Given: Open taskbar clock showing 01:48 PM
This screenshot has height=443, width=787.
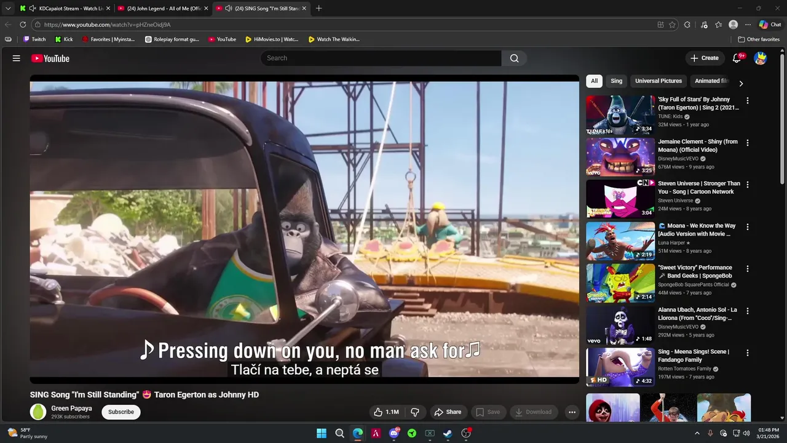Looking at the screenshot, I should pyautogui.click(x=769, y=433).
